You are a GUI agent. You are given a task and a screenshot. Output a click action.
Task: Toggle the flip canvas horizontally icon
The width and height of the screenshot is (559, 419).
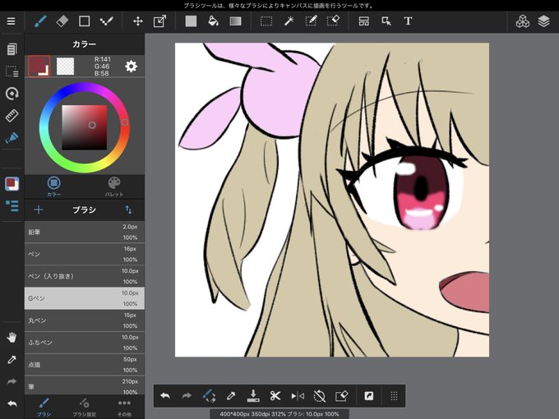click(298, 396)
